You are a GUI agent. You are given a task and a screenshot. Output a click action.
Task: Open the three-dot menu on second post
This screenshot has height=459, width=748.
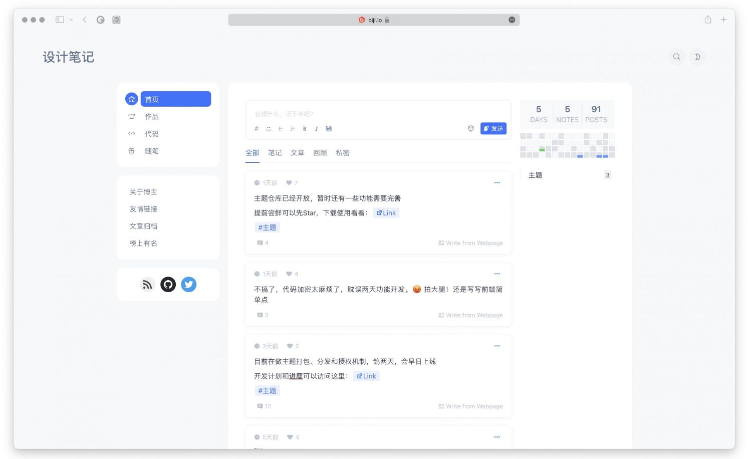pos(497,274)
